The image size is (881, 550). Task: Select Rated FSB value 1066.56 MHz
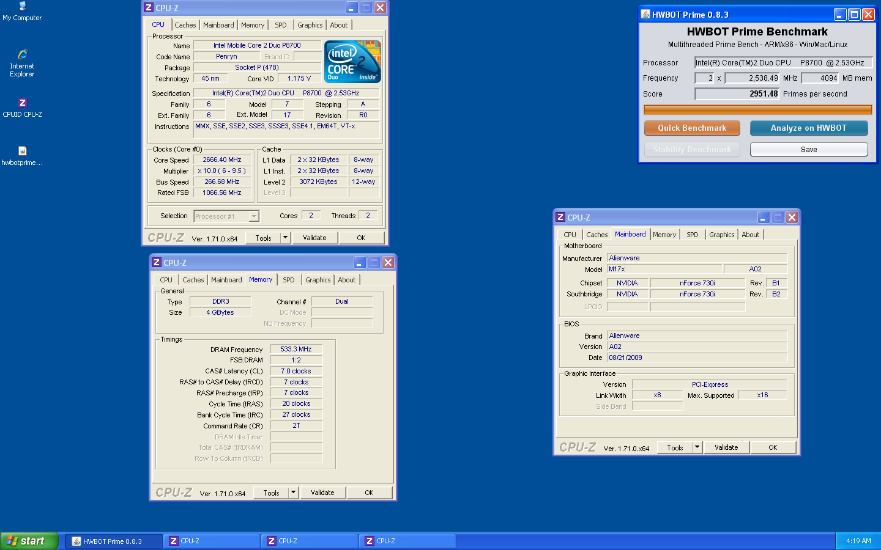click(222, 193)
